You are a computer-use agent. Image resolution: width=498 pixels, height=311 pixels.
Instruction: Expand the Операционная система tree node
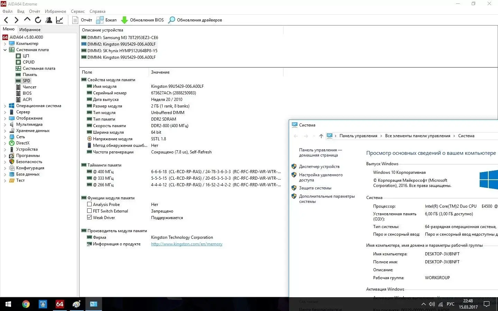click(5, 106)
